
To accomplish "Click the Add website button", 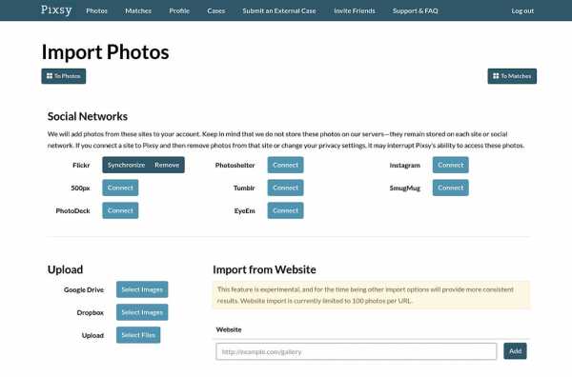I will click(515, 351).
